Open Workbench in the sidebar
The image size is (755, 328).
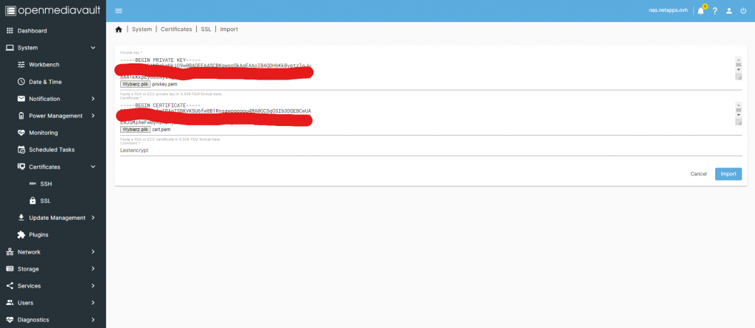(45, 65)
